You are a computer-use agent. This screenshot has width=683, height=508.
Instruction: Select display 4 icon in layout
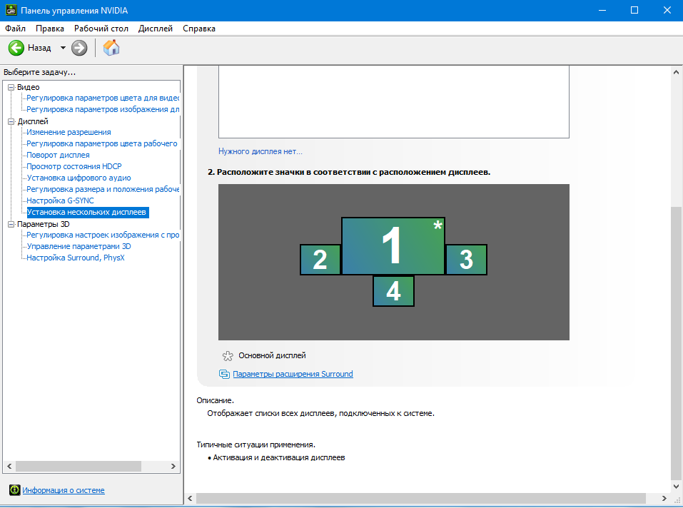click(393, 291)
